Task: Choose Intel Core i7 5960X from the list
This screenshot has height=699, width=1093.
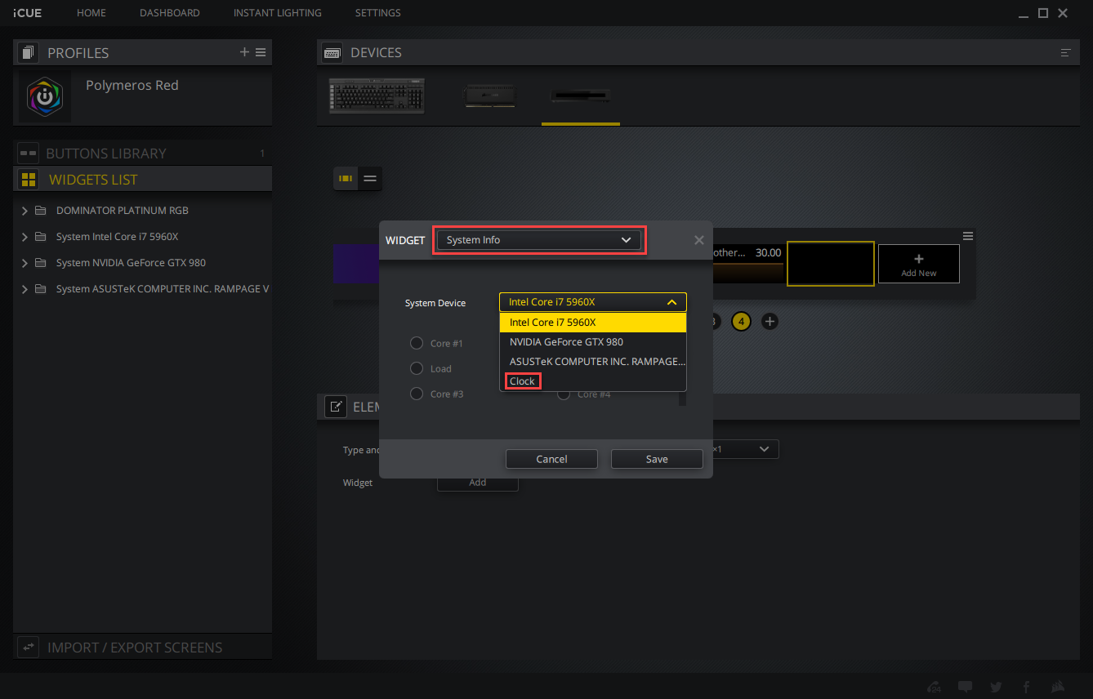Action: tap(593, 323)
